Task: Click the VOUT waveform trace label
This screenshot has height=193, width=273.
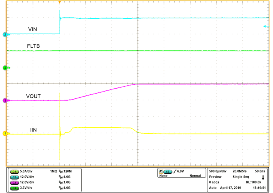Action: click(x=34, y=96)
